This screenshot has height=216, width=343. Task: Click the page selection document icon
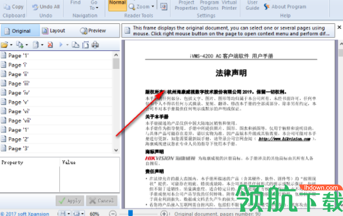click(36, 45)
